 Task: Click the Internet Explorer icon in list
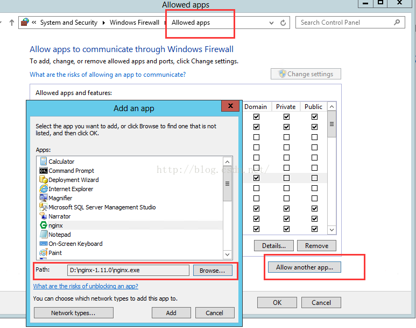(x=44, y=189)
